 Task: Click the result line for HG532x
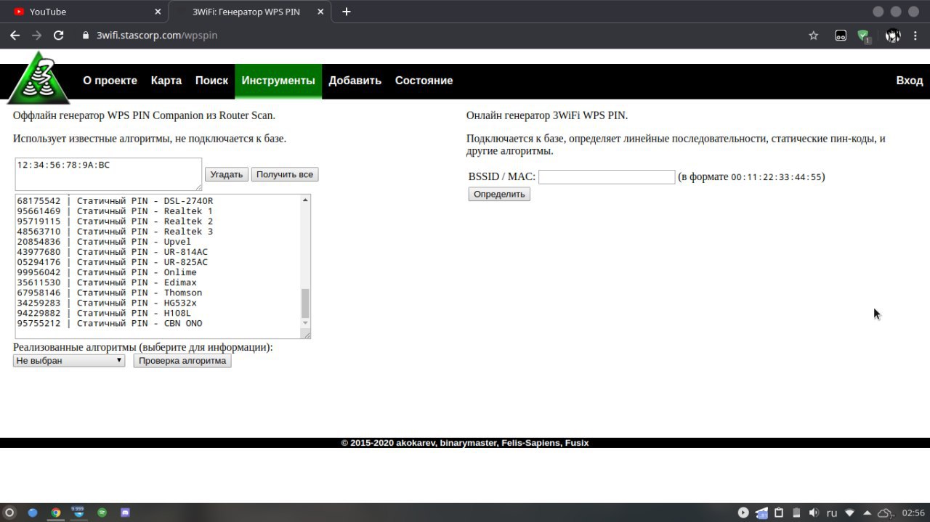[x=107, y=303]
